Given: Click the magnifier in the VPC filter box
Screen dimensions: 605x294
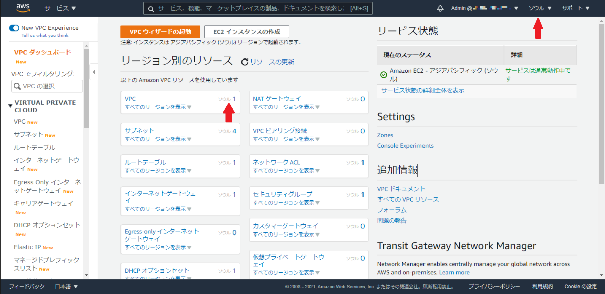Looking at the screenshot, I should [x=17, y=86].
